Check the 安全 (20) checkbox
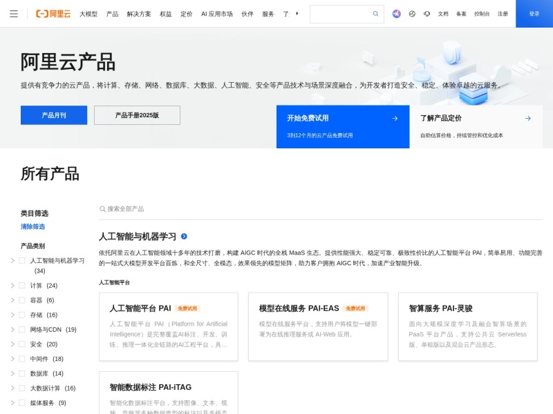Image resolution: width=553 pixels, height=414 pixels. [22, 344]
